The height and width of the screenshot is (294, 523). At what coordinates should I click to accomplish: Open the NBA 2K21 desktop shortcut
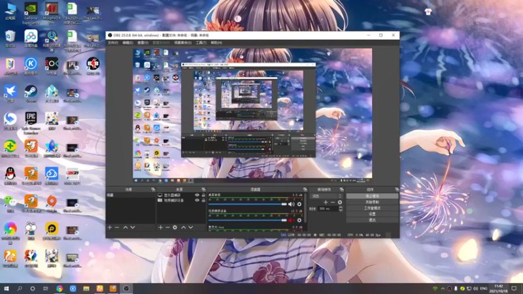[72, 176]
